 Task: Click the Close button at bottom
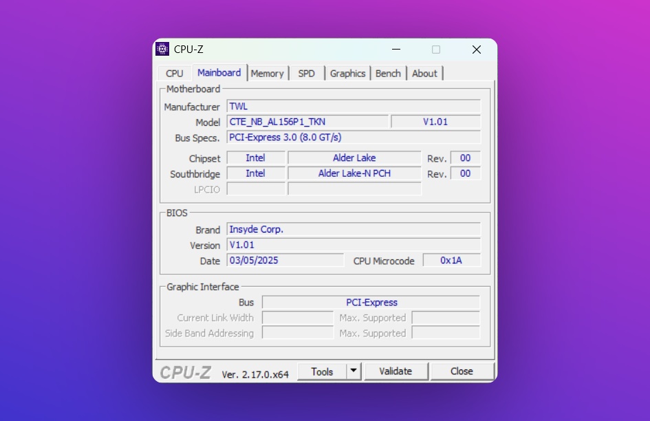[x=462, y=371]
